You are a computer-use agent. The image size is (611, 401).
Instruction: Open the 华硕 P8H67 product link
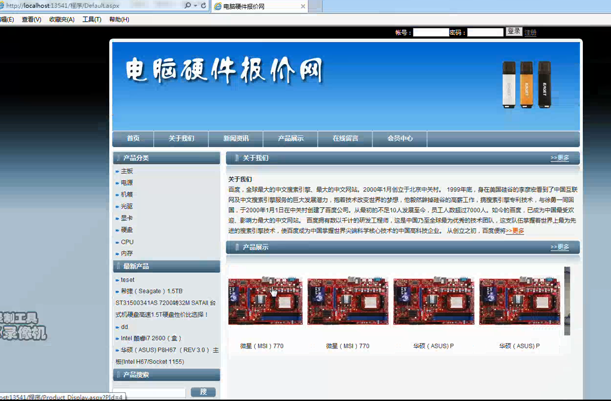click(167, 356)
